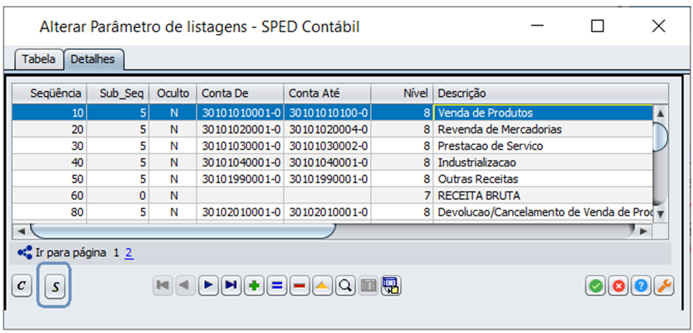Click the blue equals duplicate record icon
This screenshot has width=693, height=333.
(x=276, y=286)
